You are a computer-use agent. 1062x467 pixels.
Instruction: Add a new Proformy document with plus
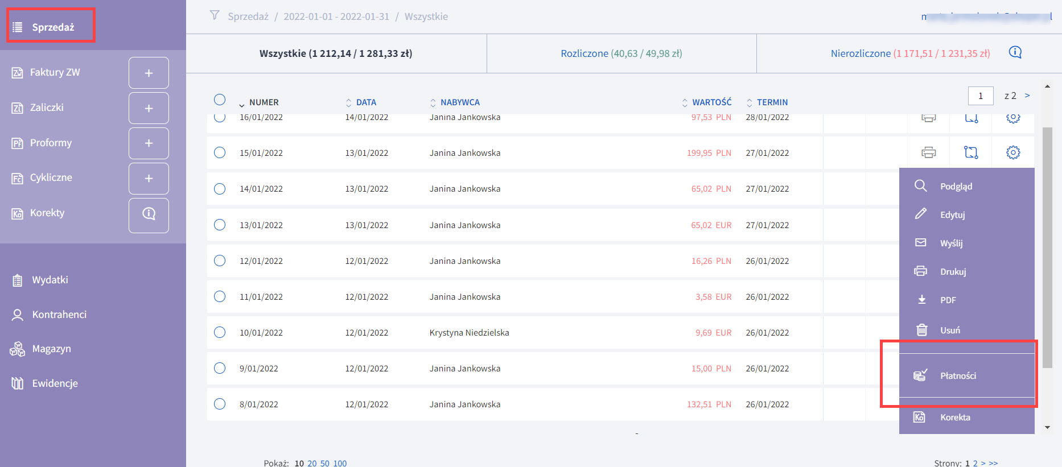pos(149,143)
